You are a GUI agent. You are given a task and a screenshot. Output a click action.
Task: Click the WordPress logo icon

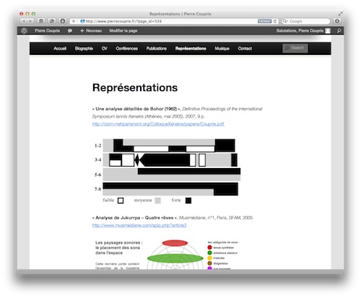pos(24,31)
